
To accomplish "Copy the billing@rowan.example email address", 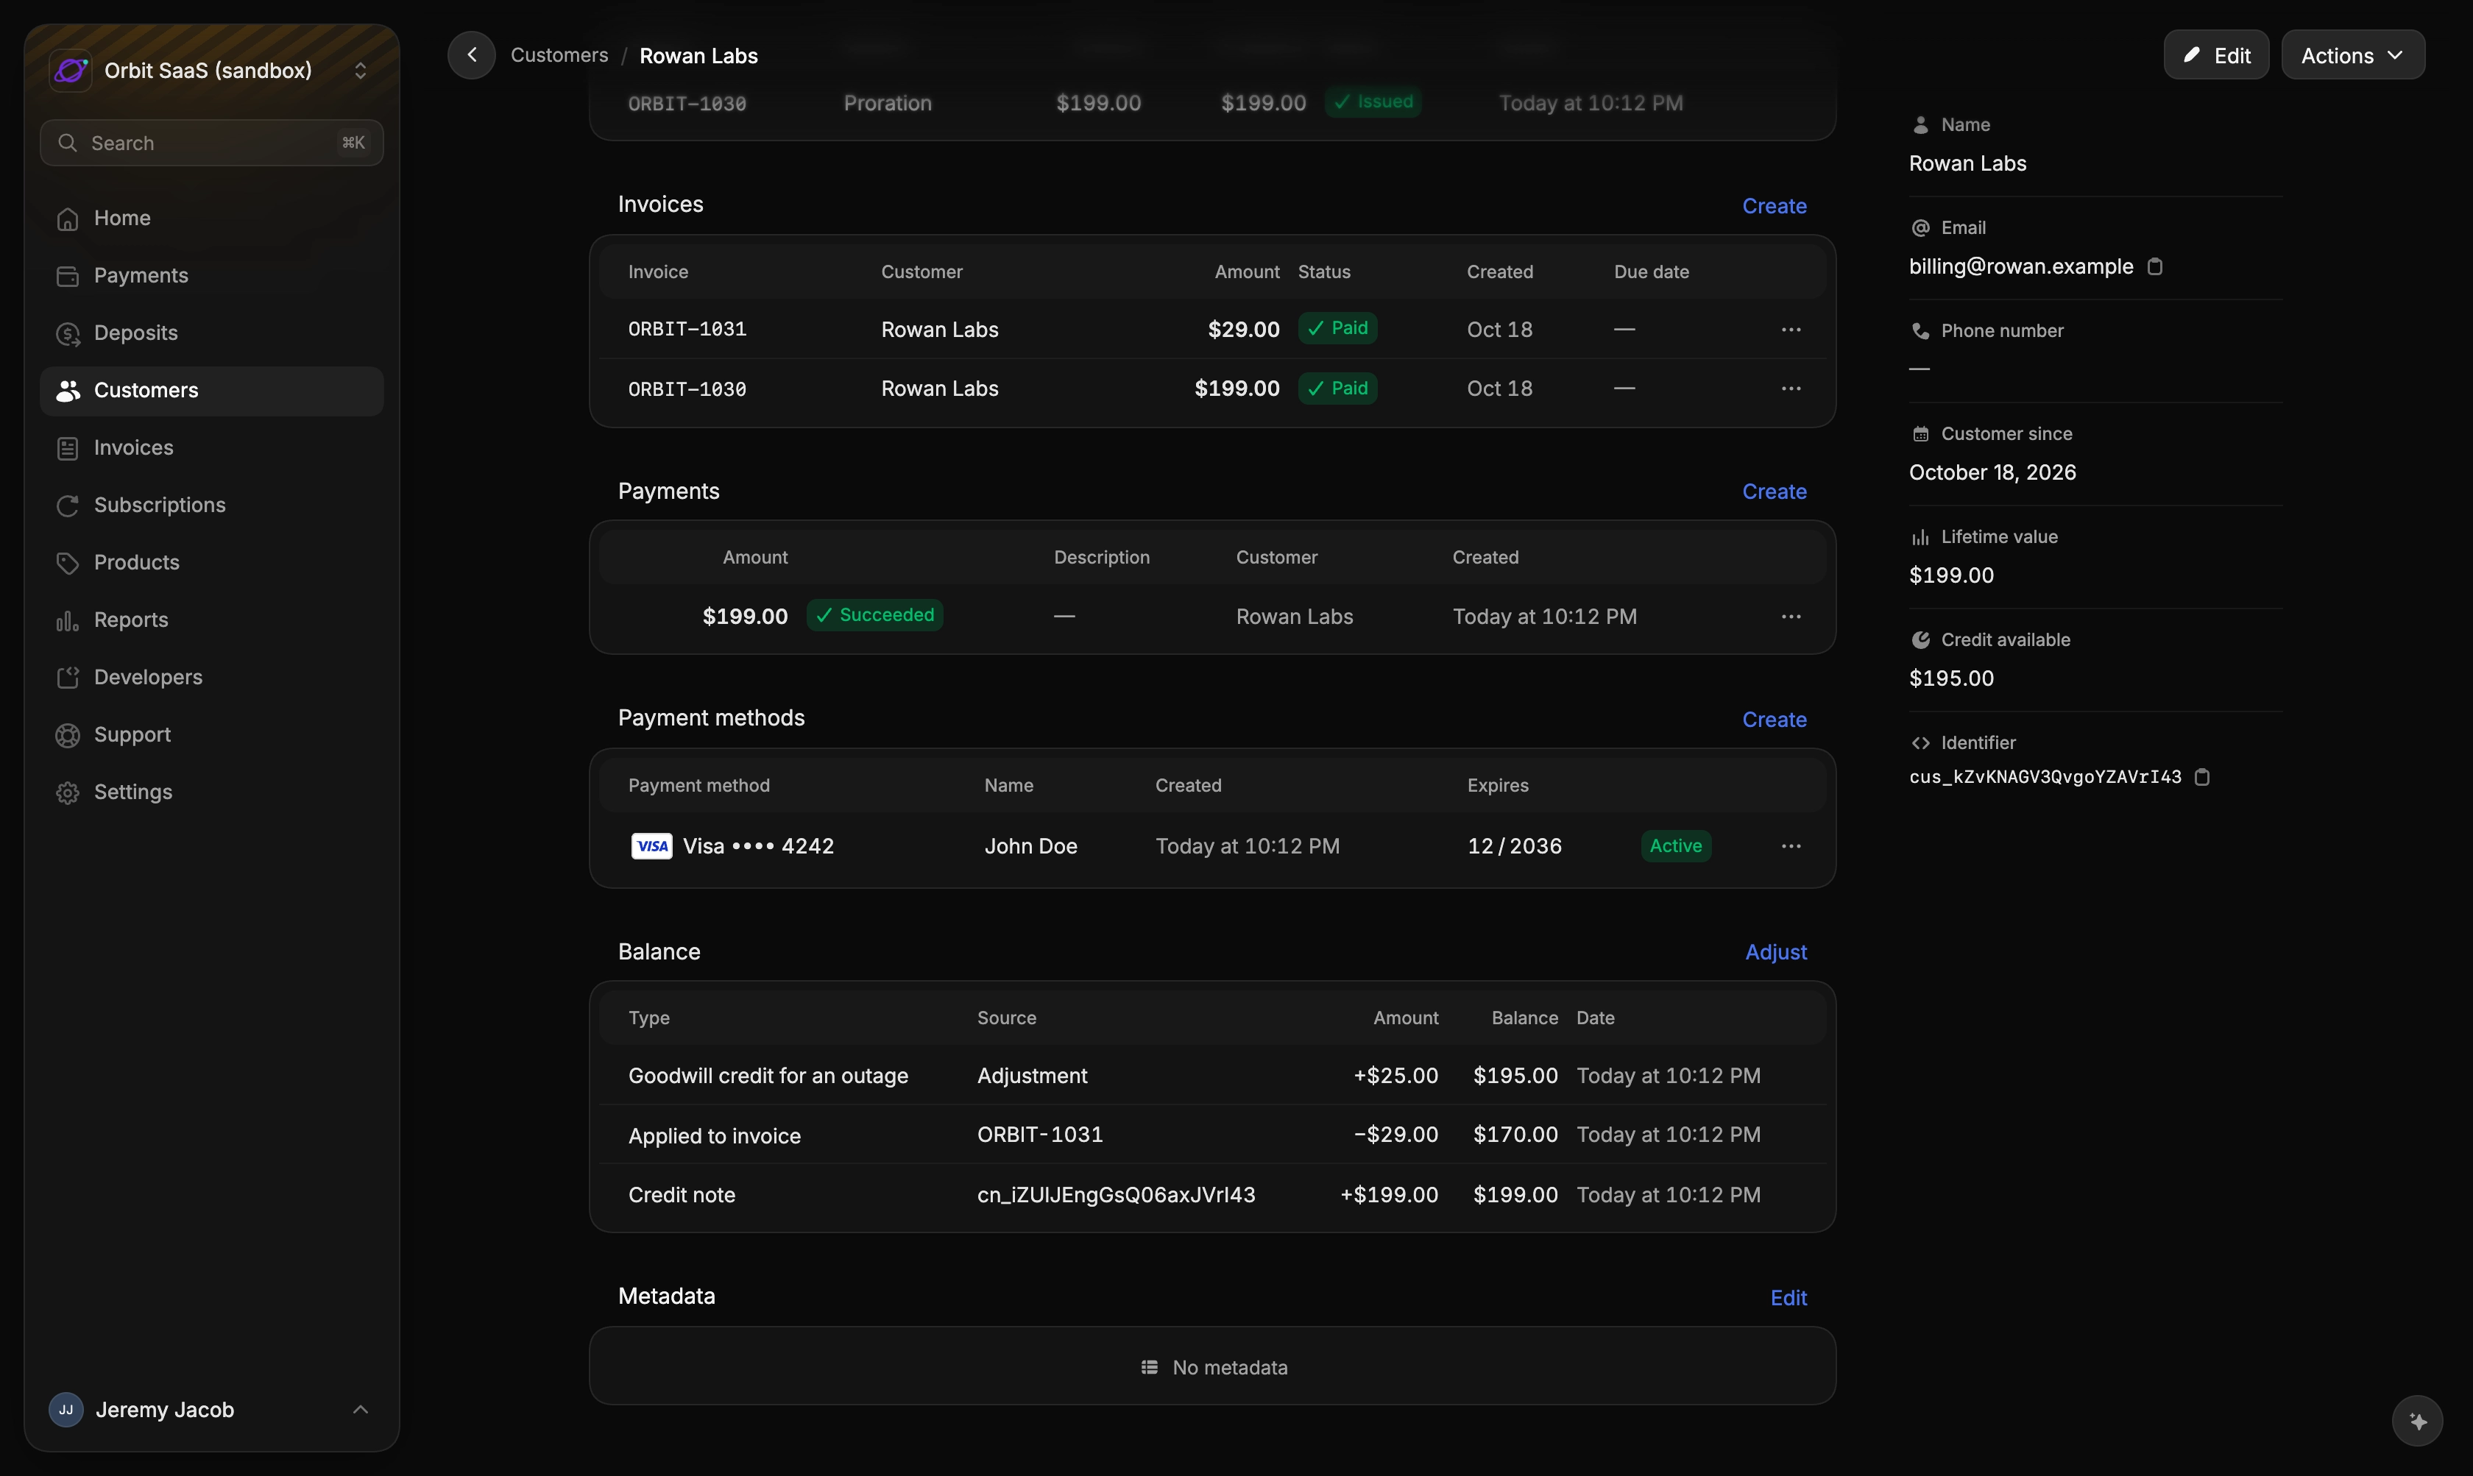I will point(2154,266).
